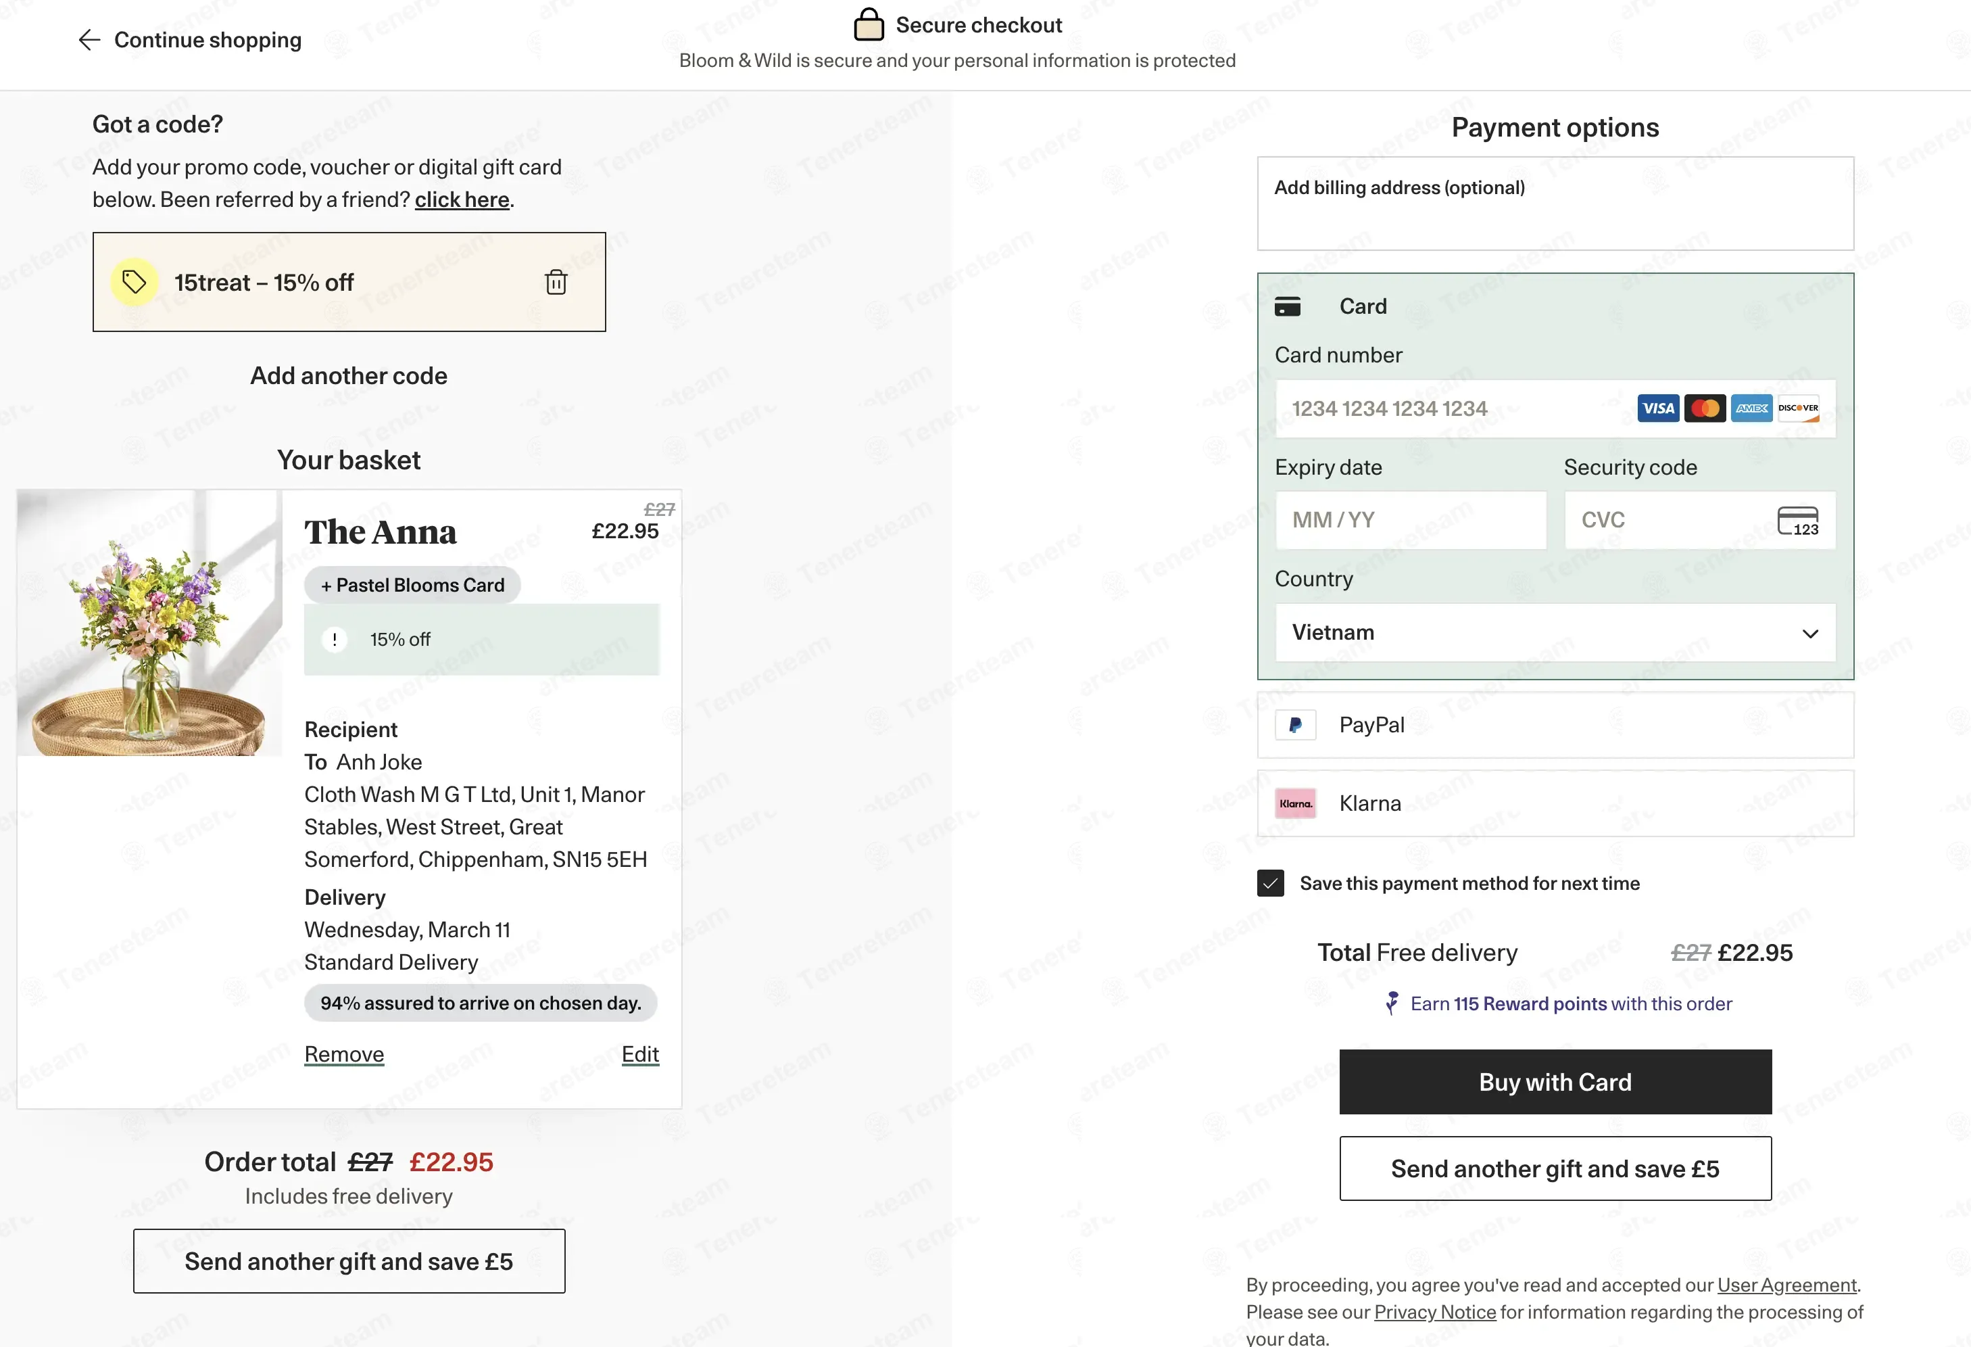
Task: Click the Klarna logo icon
Action: tap(1295, 803)
